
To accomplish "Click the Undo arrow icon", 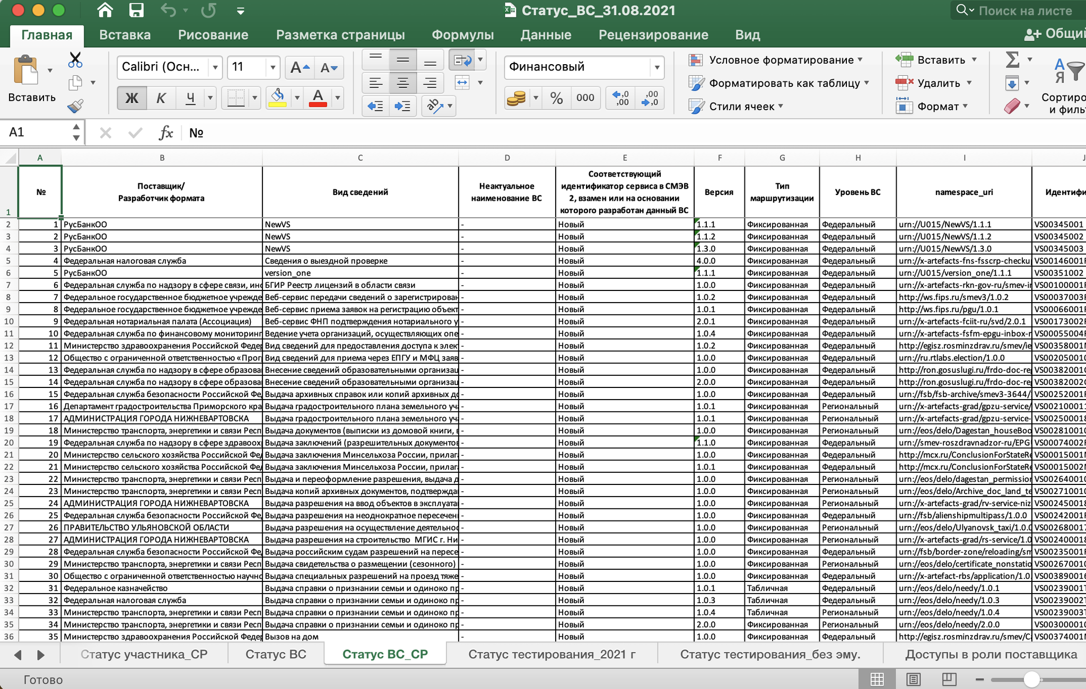I will coord(168,10).
